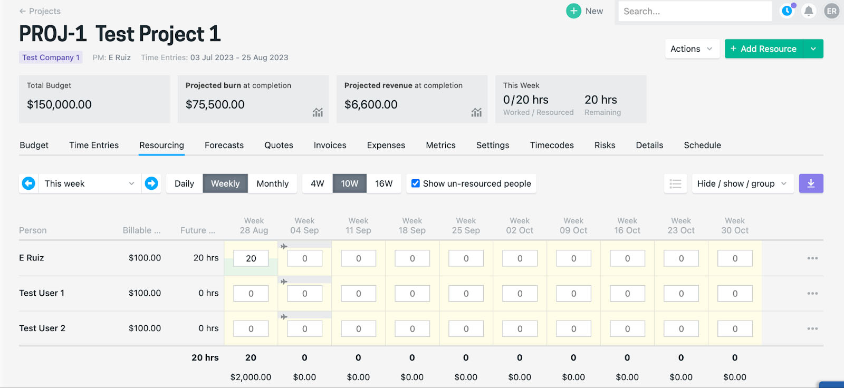Open E Ruiz row options menu
The image size is (844, 388).
(812, 258)
